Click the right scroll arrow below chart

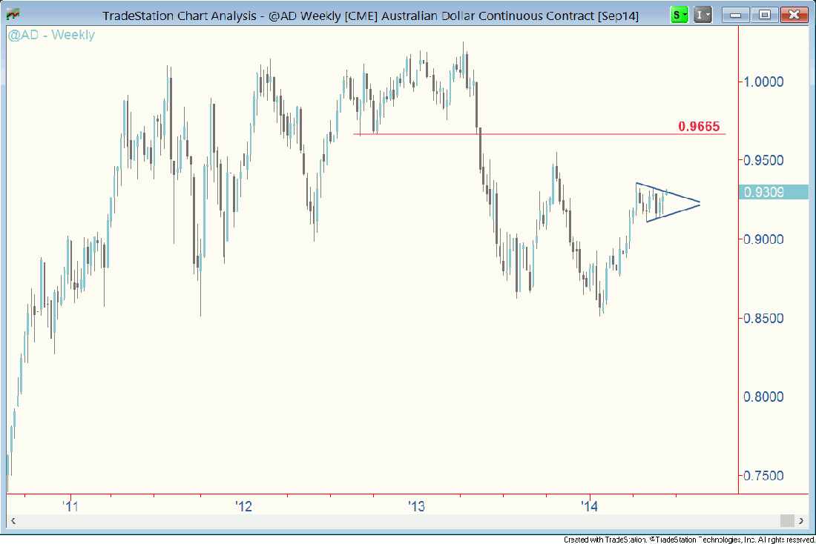pyautogui.click(x=802, y=521)
